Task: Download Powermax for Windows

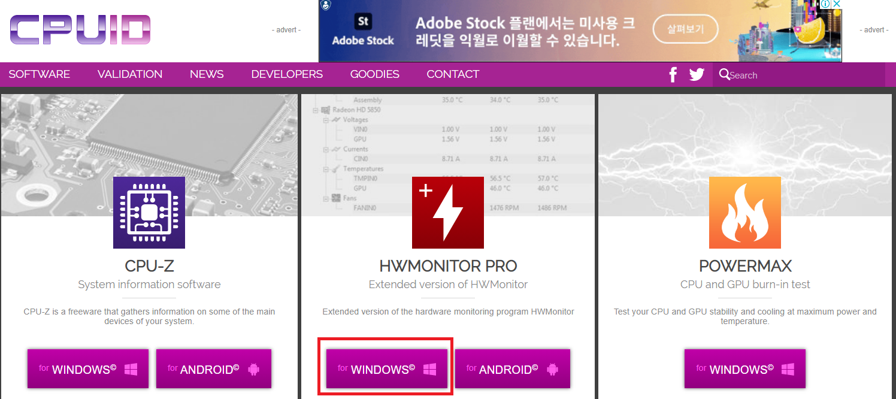Action: point(745,369)
